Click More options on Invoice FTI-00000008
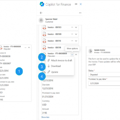Image resolution: width=120 pixels, height=120 pixels. [x=72, y=55]
